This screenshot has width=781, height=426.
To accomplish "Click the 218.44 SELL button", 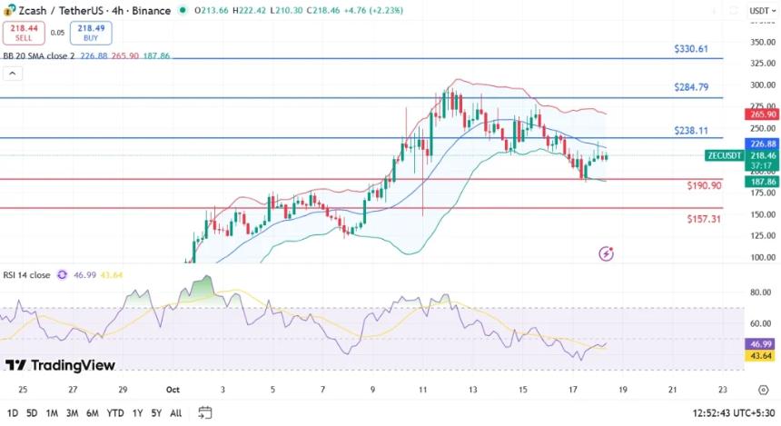I will click(23, 33).
